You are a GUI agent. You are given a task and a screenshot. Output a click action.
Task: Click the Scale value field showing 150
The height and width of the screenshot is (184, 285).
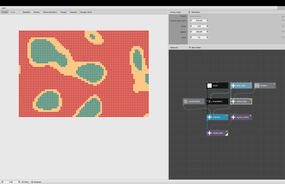(x=199, y=26)
